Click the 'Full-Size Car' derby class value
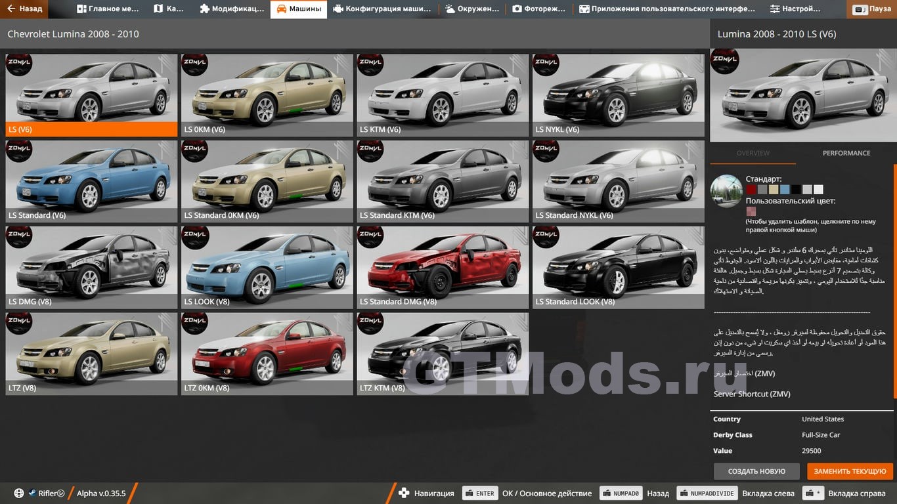Screen dimensions: 897x504 pos(821,435)
